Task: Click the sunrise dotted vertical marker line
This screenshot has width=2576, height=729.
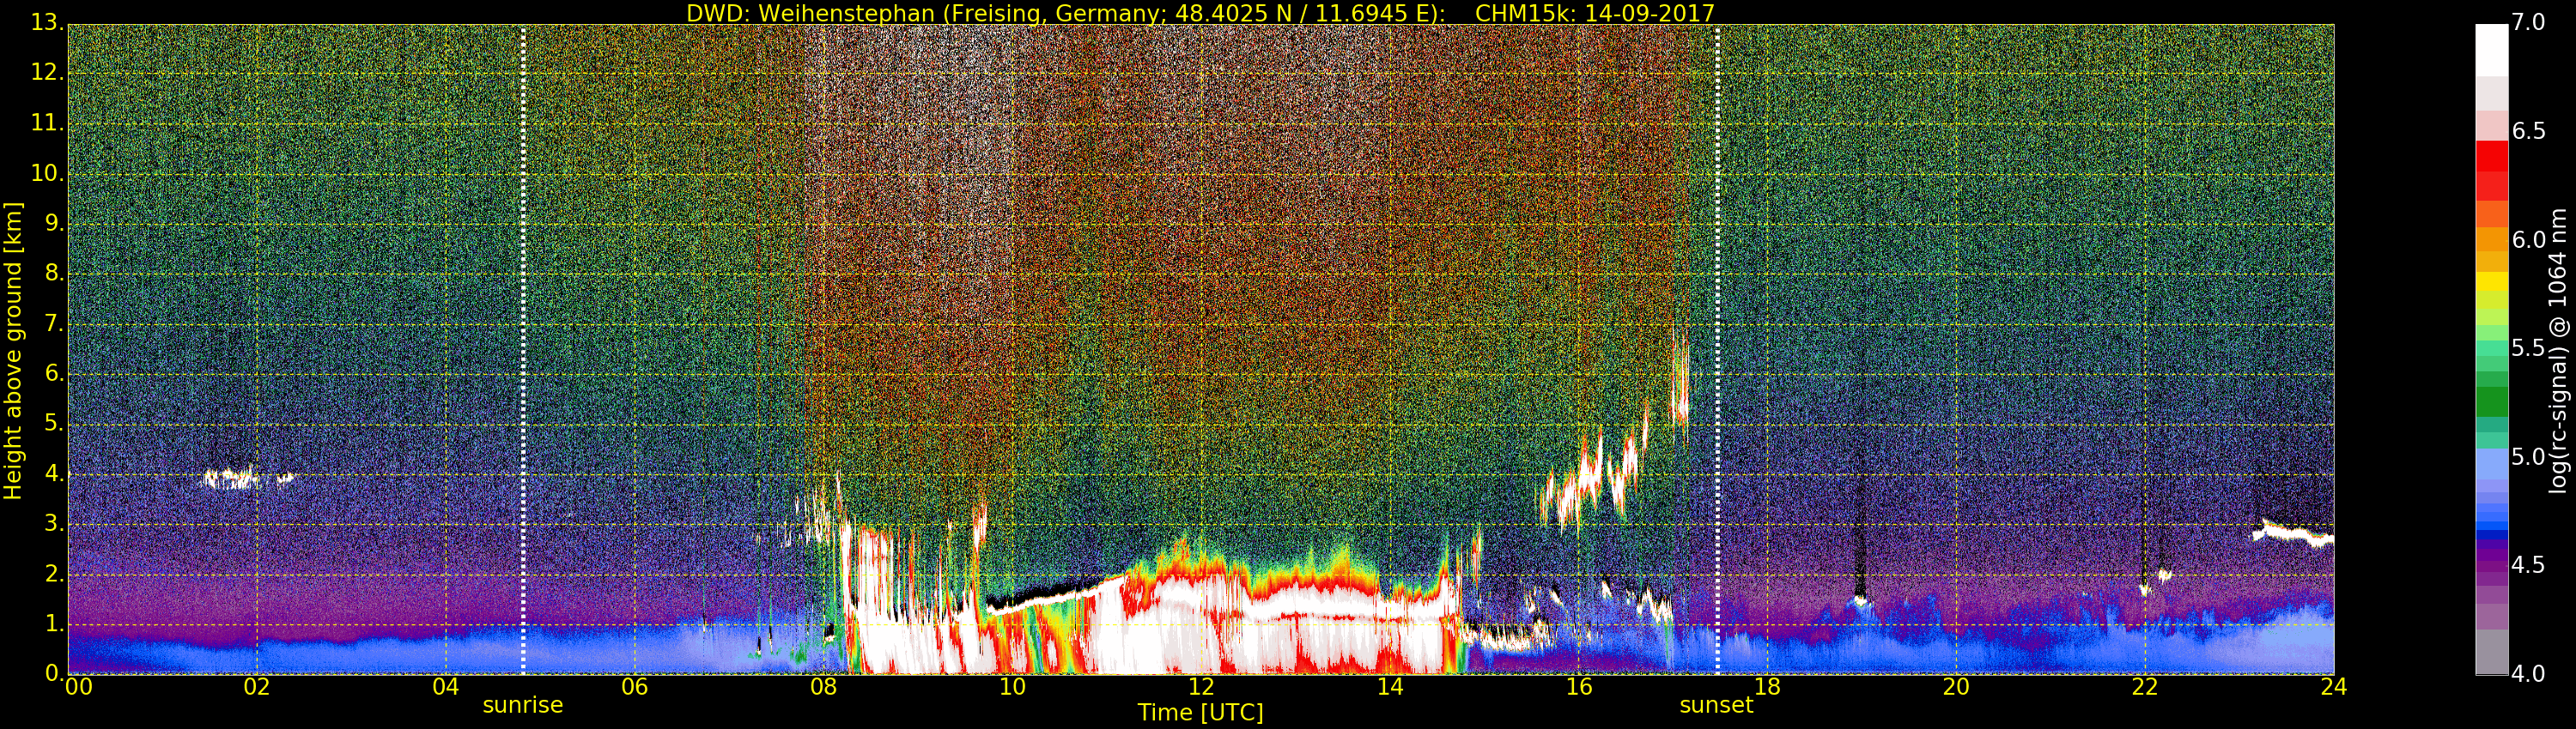Action: 523,350
